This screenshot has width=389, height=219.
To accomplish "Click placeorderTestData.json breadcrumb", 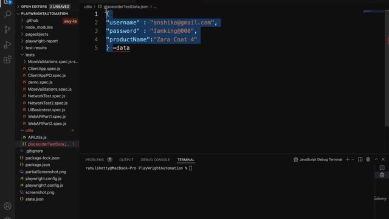I will [x=126, y=7].
